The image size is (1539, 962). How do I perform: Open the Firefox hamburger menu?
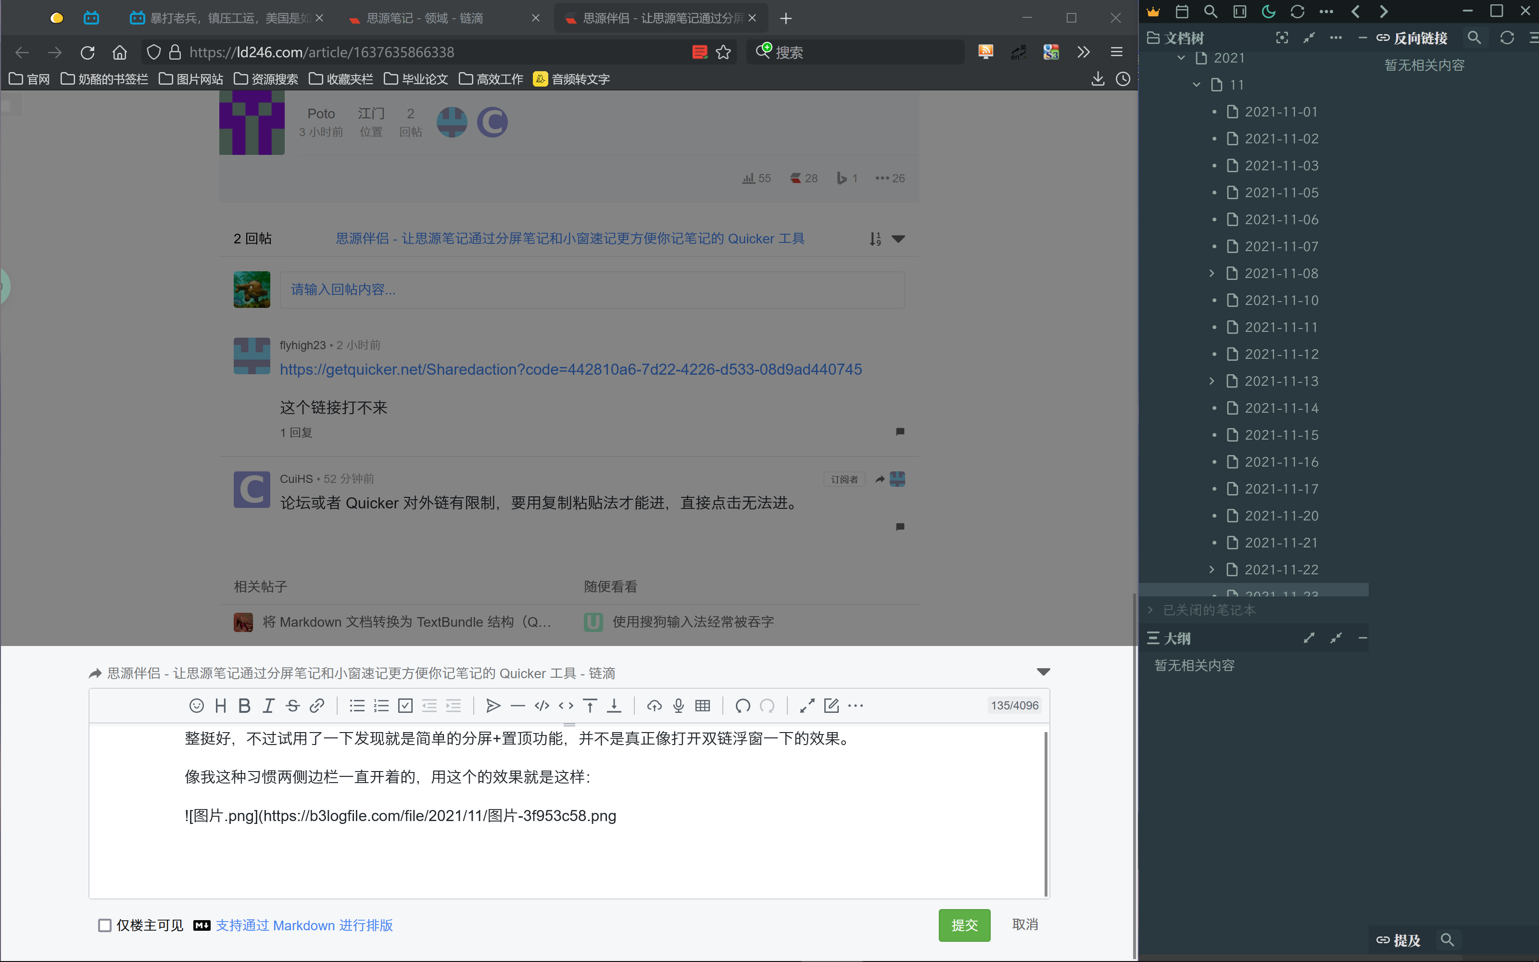[x=1116, y=51]
